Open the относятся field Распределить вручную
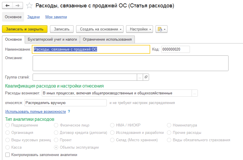The width and height of the screenshot is (243, 160). (x=66, y=103)
